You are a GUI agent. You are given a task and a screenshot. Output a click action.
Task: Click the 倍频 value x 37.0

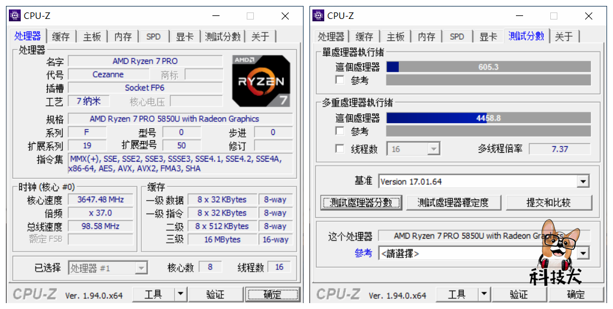click(101, 213)
